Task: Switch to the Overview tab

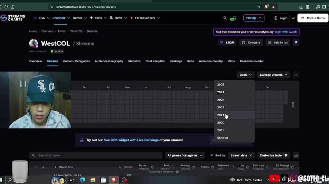Action: tap(36, 61)
